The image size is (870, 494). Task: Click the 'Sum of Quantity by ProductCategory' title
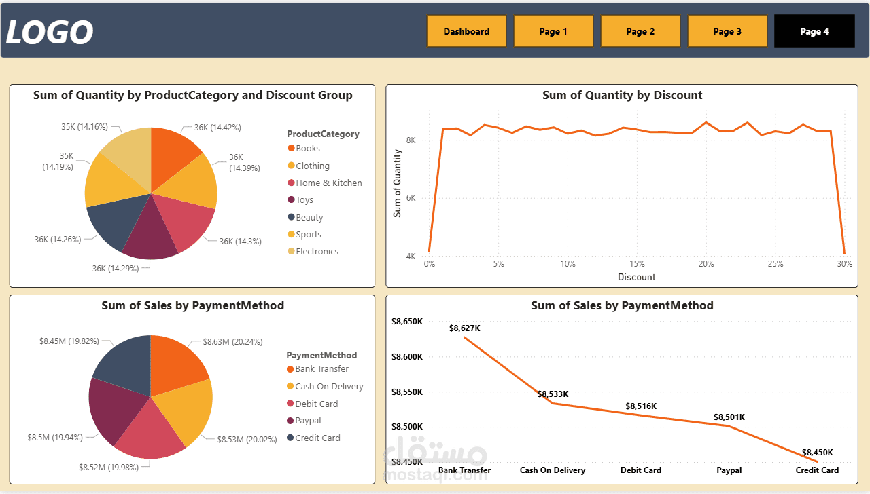tap(192, 96)
